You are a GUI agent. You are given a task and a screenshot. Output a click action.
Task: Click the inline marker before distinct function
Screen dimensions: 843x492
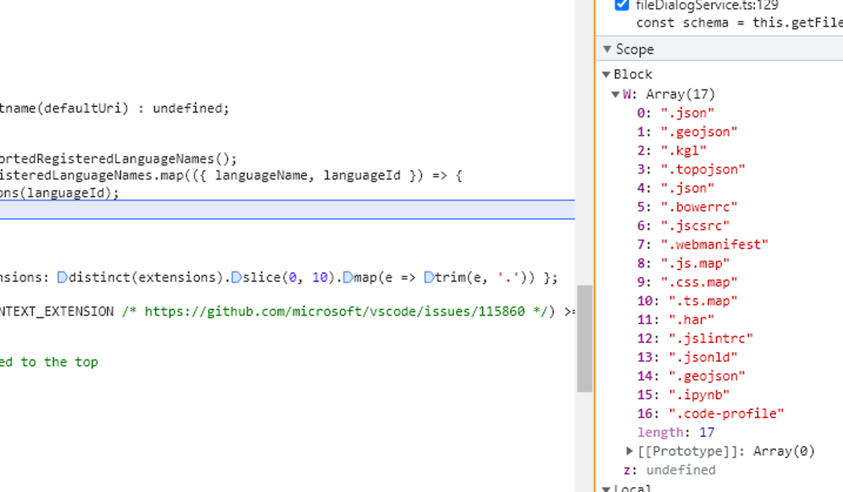point(62,277)
